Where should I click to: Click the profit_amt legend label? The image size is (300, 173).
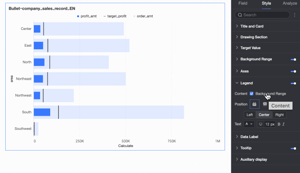89,16
